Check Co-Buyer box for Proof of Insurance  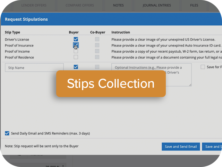click(97, 45)
